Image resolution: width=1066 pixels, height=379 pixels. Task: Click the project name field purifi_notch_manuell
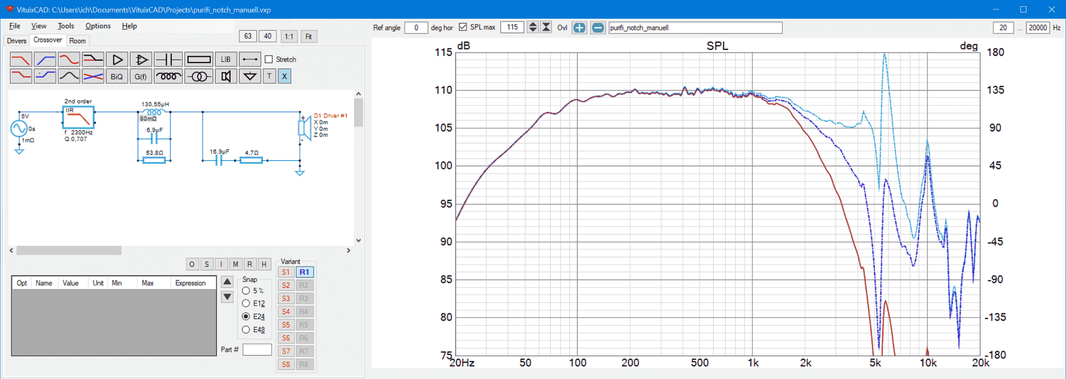[x=695, y=28]
